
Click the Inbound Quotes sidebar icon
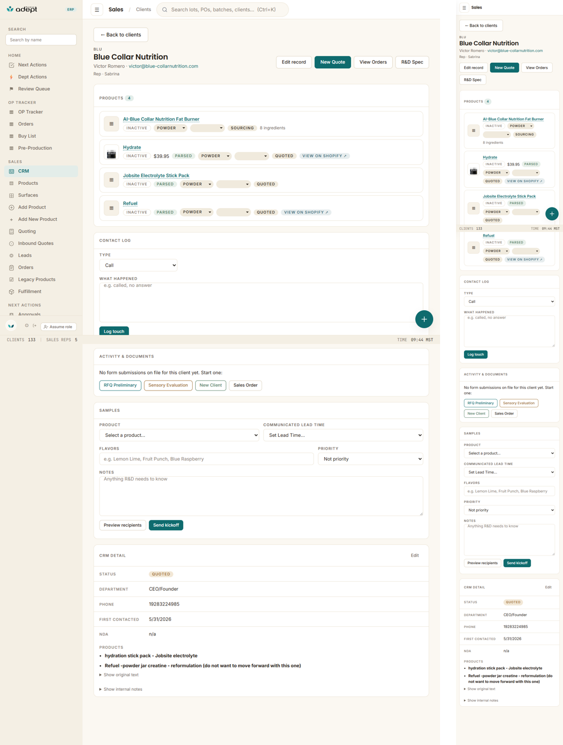click(x=11, y=244)
